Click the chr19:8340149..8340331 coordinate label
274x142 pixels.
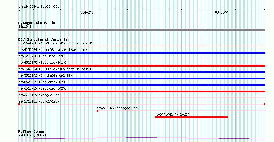(39, 7)
